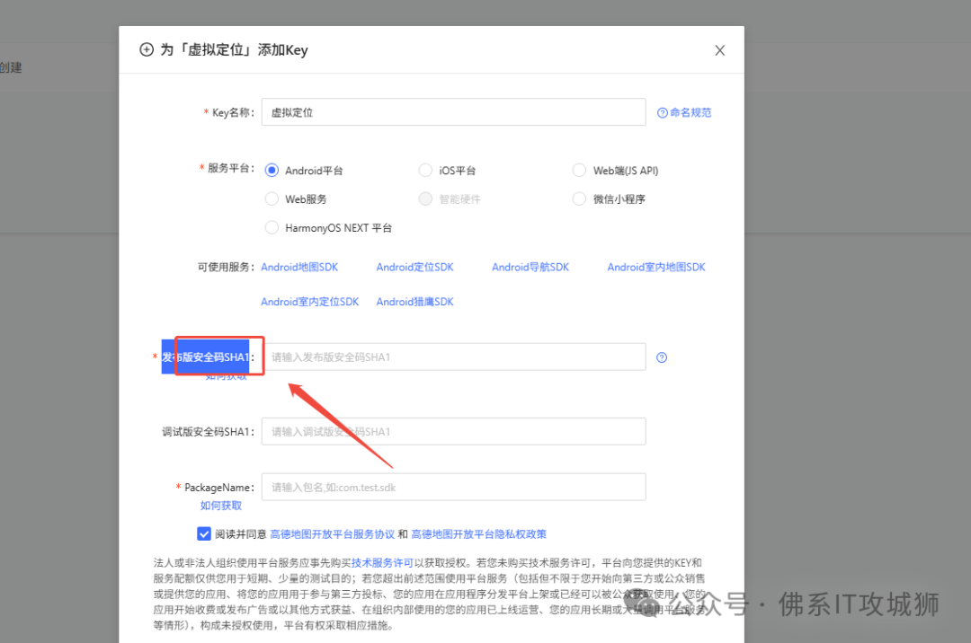
Task: Click 如何获取 below PackageName field
Action: point(219,506)
